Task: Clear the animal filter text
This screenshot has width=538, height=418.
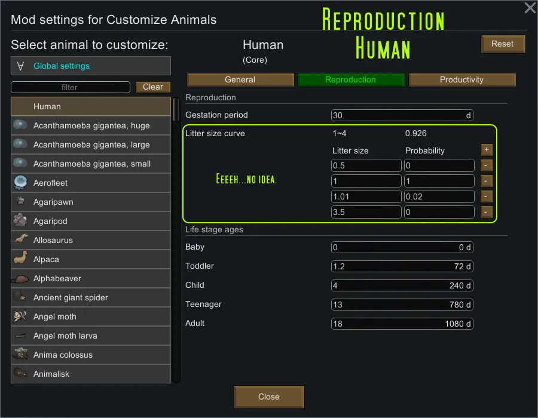Action: 153,87
